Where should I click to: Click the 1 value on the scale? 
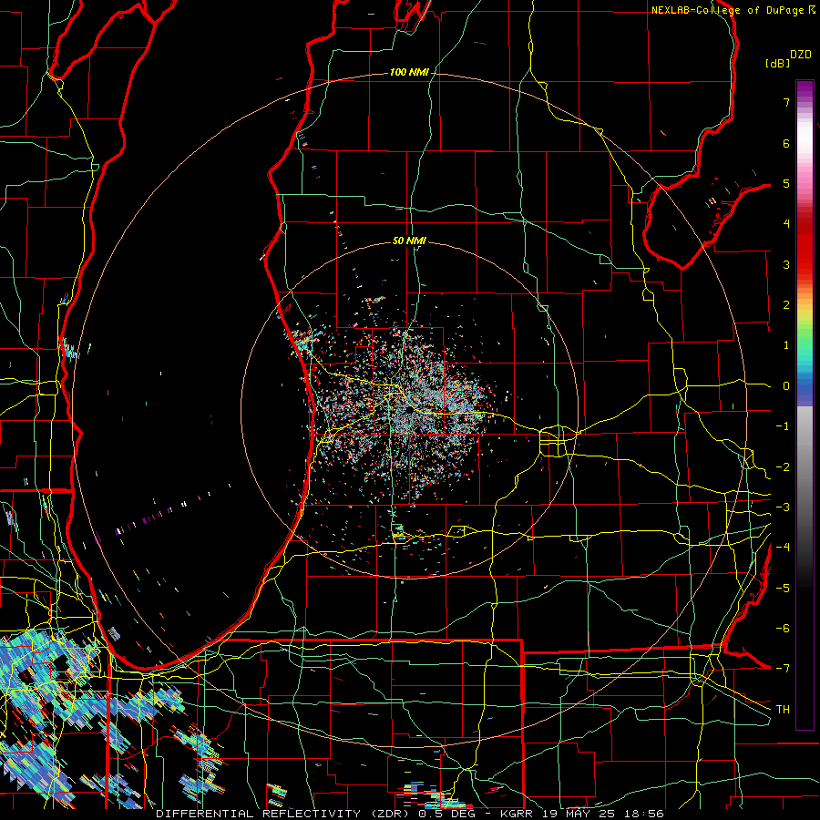point(786,345)
